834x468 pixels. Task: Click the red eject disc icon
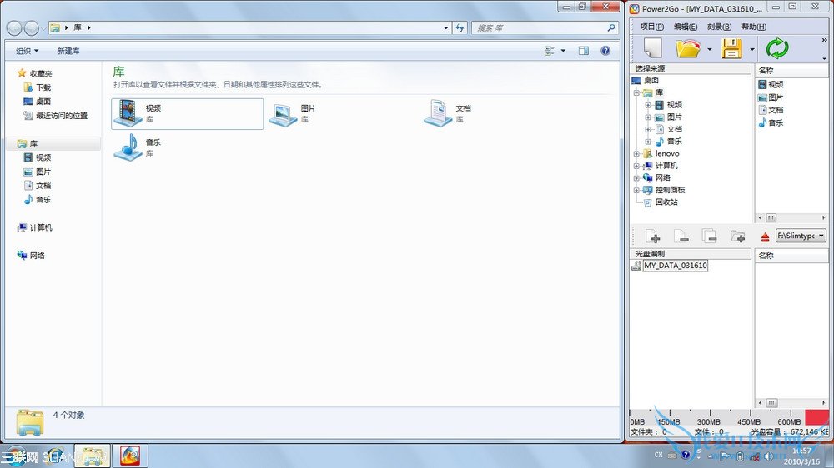[764, 237]
